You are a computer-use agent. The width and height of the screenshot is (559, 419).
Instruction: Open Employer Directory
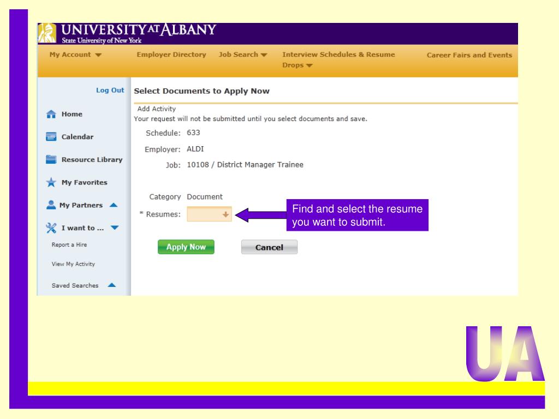pos(171,55)
